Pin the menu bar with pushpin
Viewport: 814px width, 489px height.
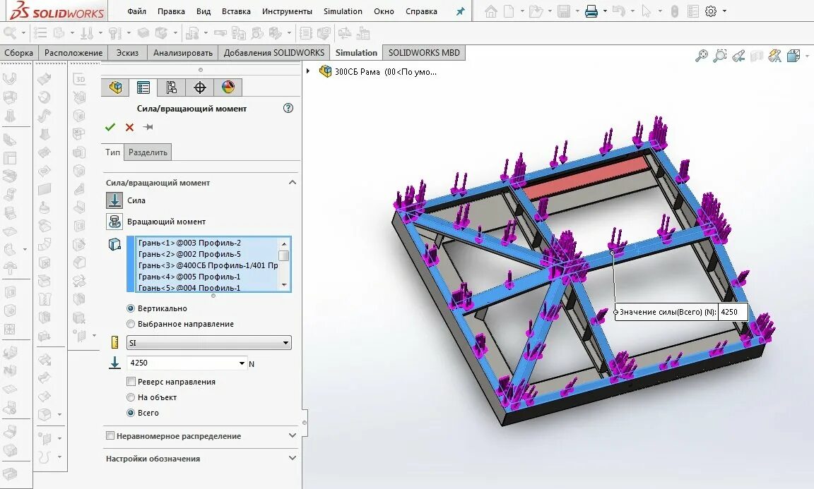point(461,11)
